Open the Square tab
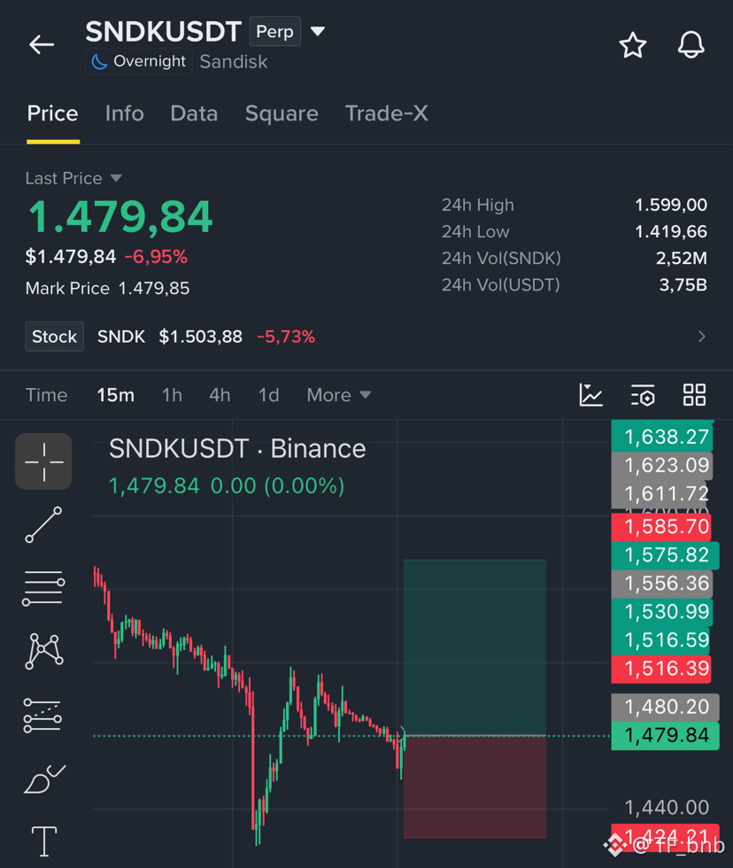The image size is (733, 868). pos(282,113)
